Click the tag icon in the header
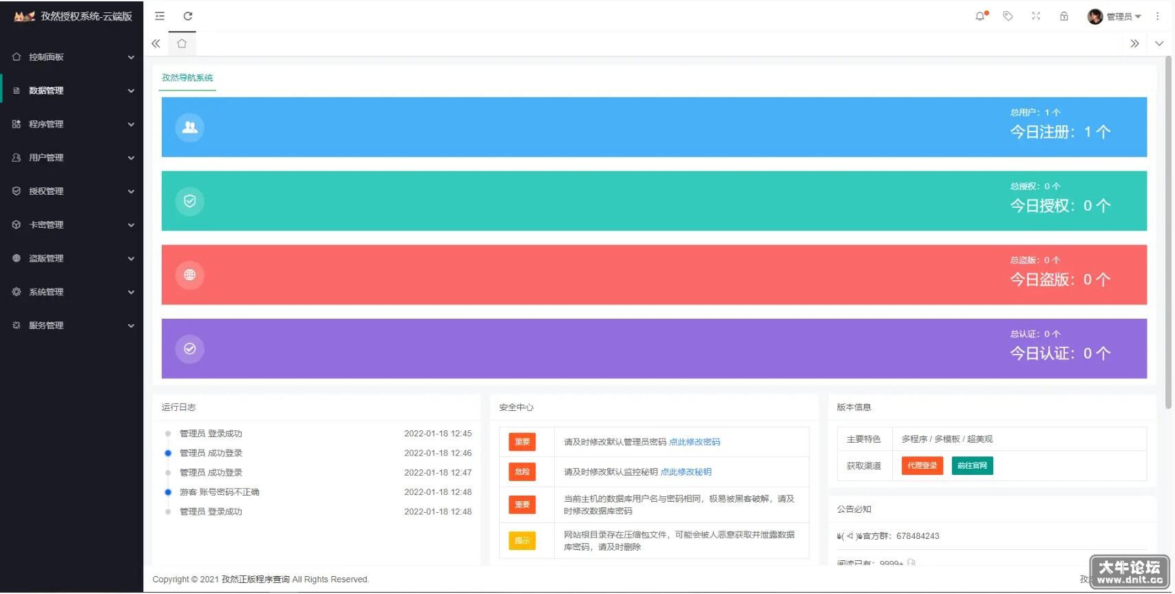 [x=1008, y=16]
